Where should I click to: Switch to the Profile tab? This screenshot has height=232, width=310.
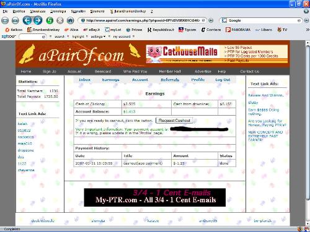tap(198, 80)
